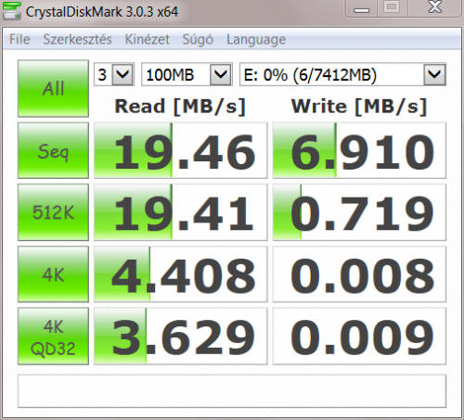
Task: Open the Súgó menu
Action: [198, 39]
